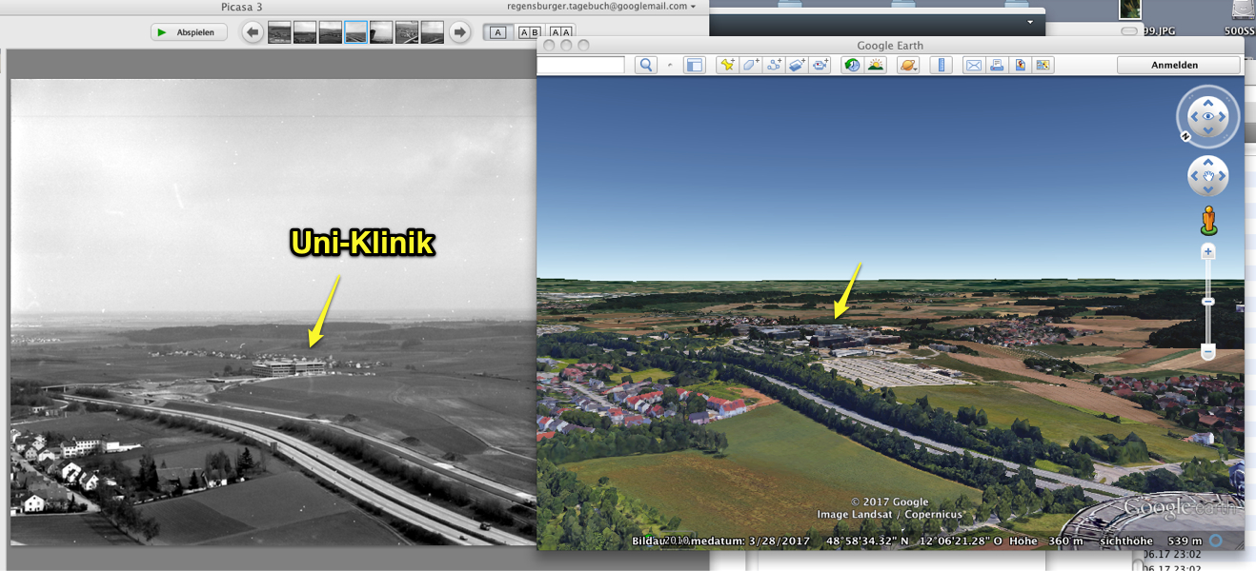Toggle the Google Earth sidebar panel

(694, 65)
